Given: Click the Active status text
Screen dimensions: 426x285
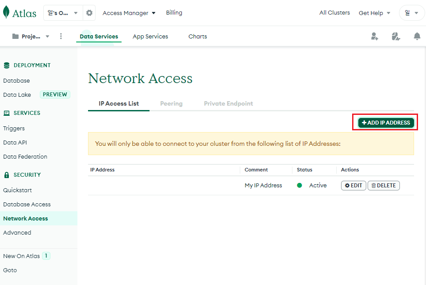Looking at the screenshot, I should pos(318,186).
